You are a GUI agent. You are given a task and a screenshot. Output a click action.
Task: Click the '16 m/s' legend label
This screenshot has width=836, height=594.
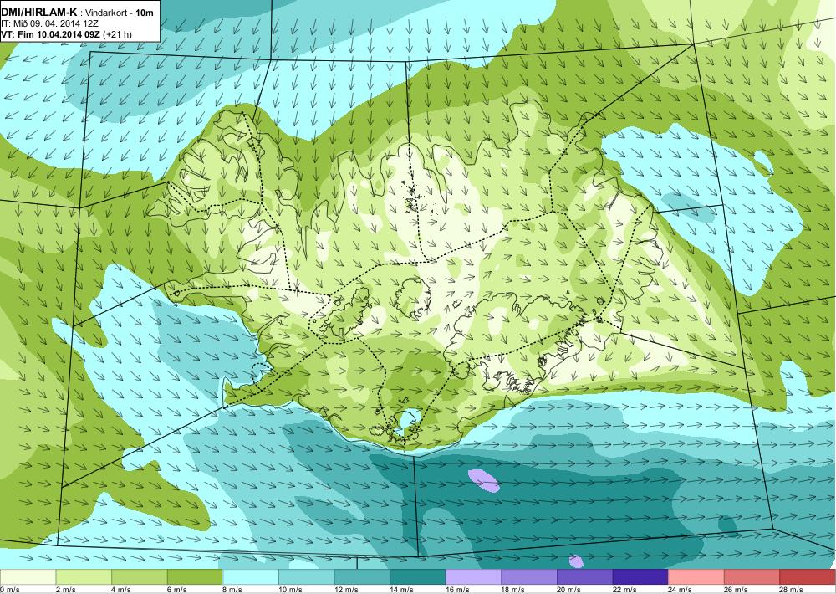(x=457, y=590)
